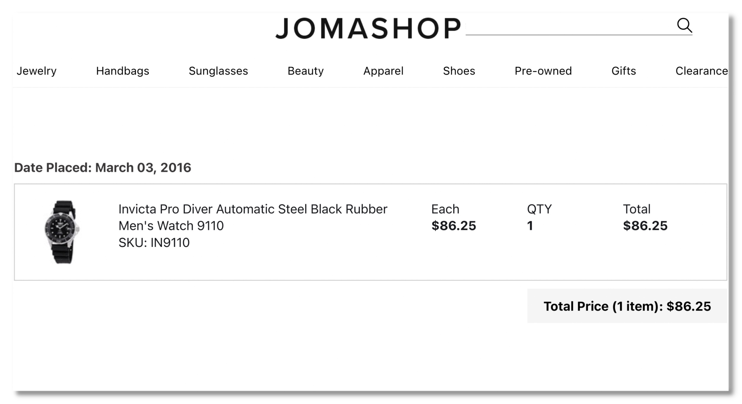The image size is (742, 404).
Task: Click inside the search input field
Action: click(570, 27)
